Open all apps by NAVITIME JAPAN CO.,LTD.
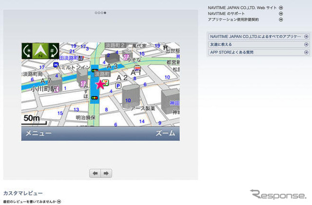Image resolution: width=312 pixels, height=205 pixels. point(259,36)
